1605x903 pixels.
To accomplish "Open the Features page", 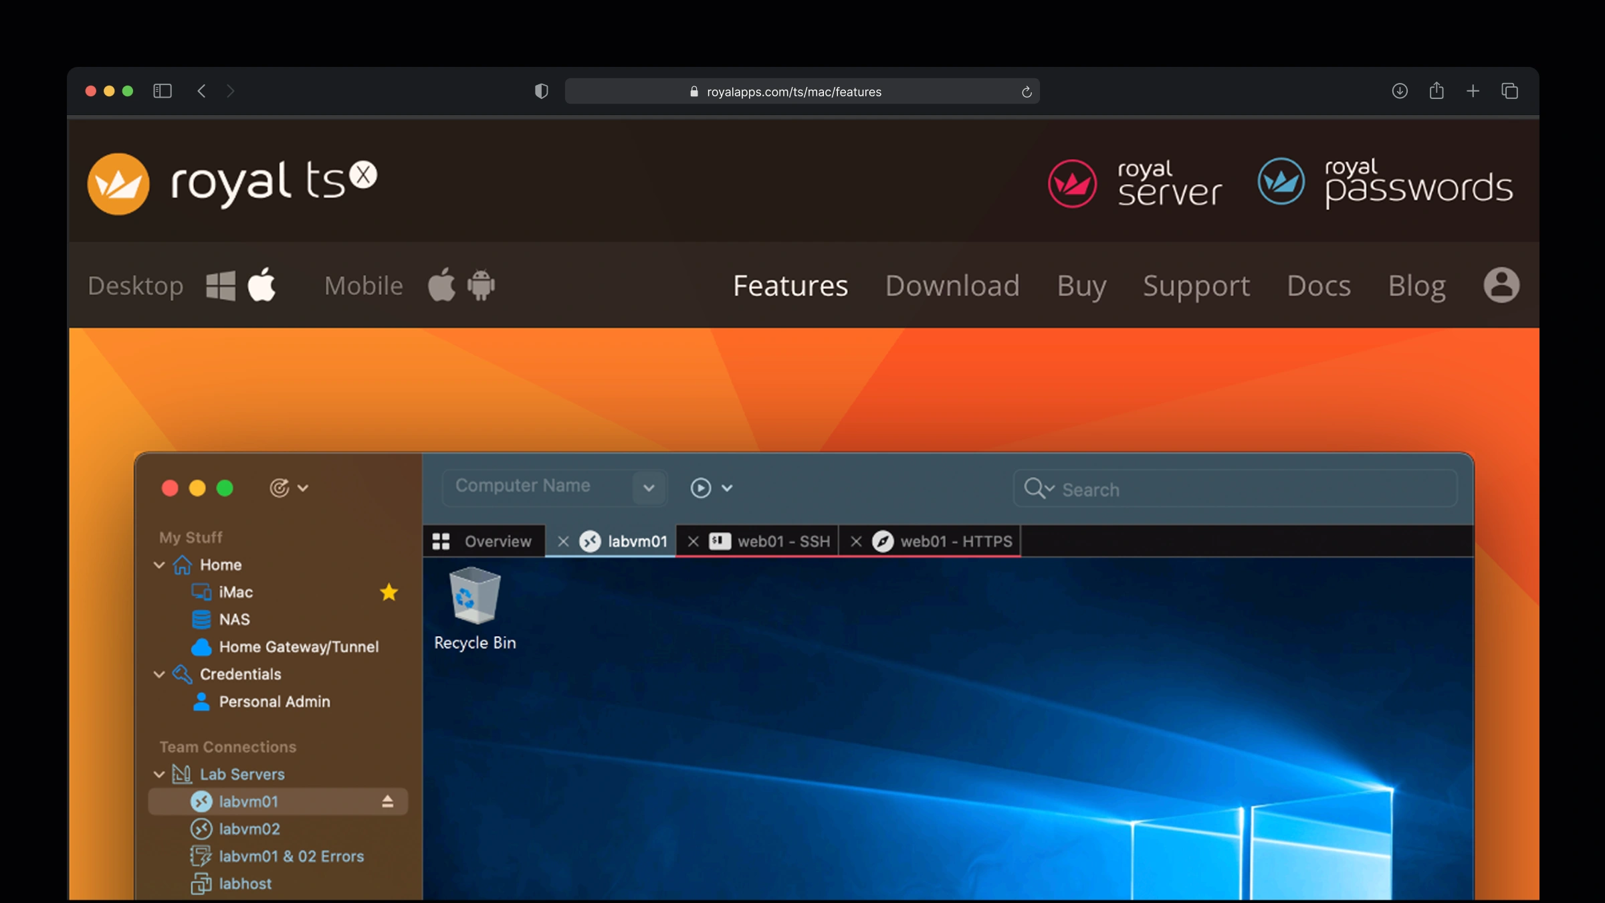I will [x=790, y=286].
